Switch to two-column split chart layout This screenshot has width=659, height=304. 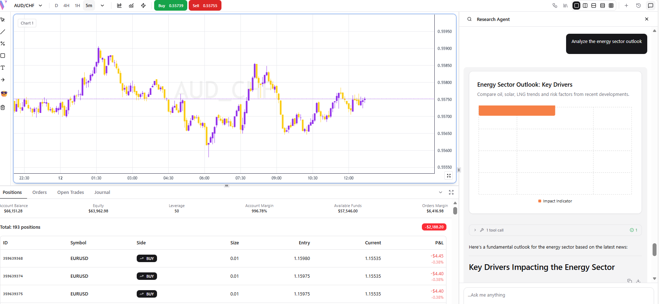click(x=585, y=6)
